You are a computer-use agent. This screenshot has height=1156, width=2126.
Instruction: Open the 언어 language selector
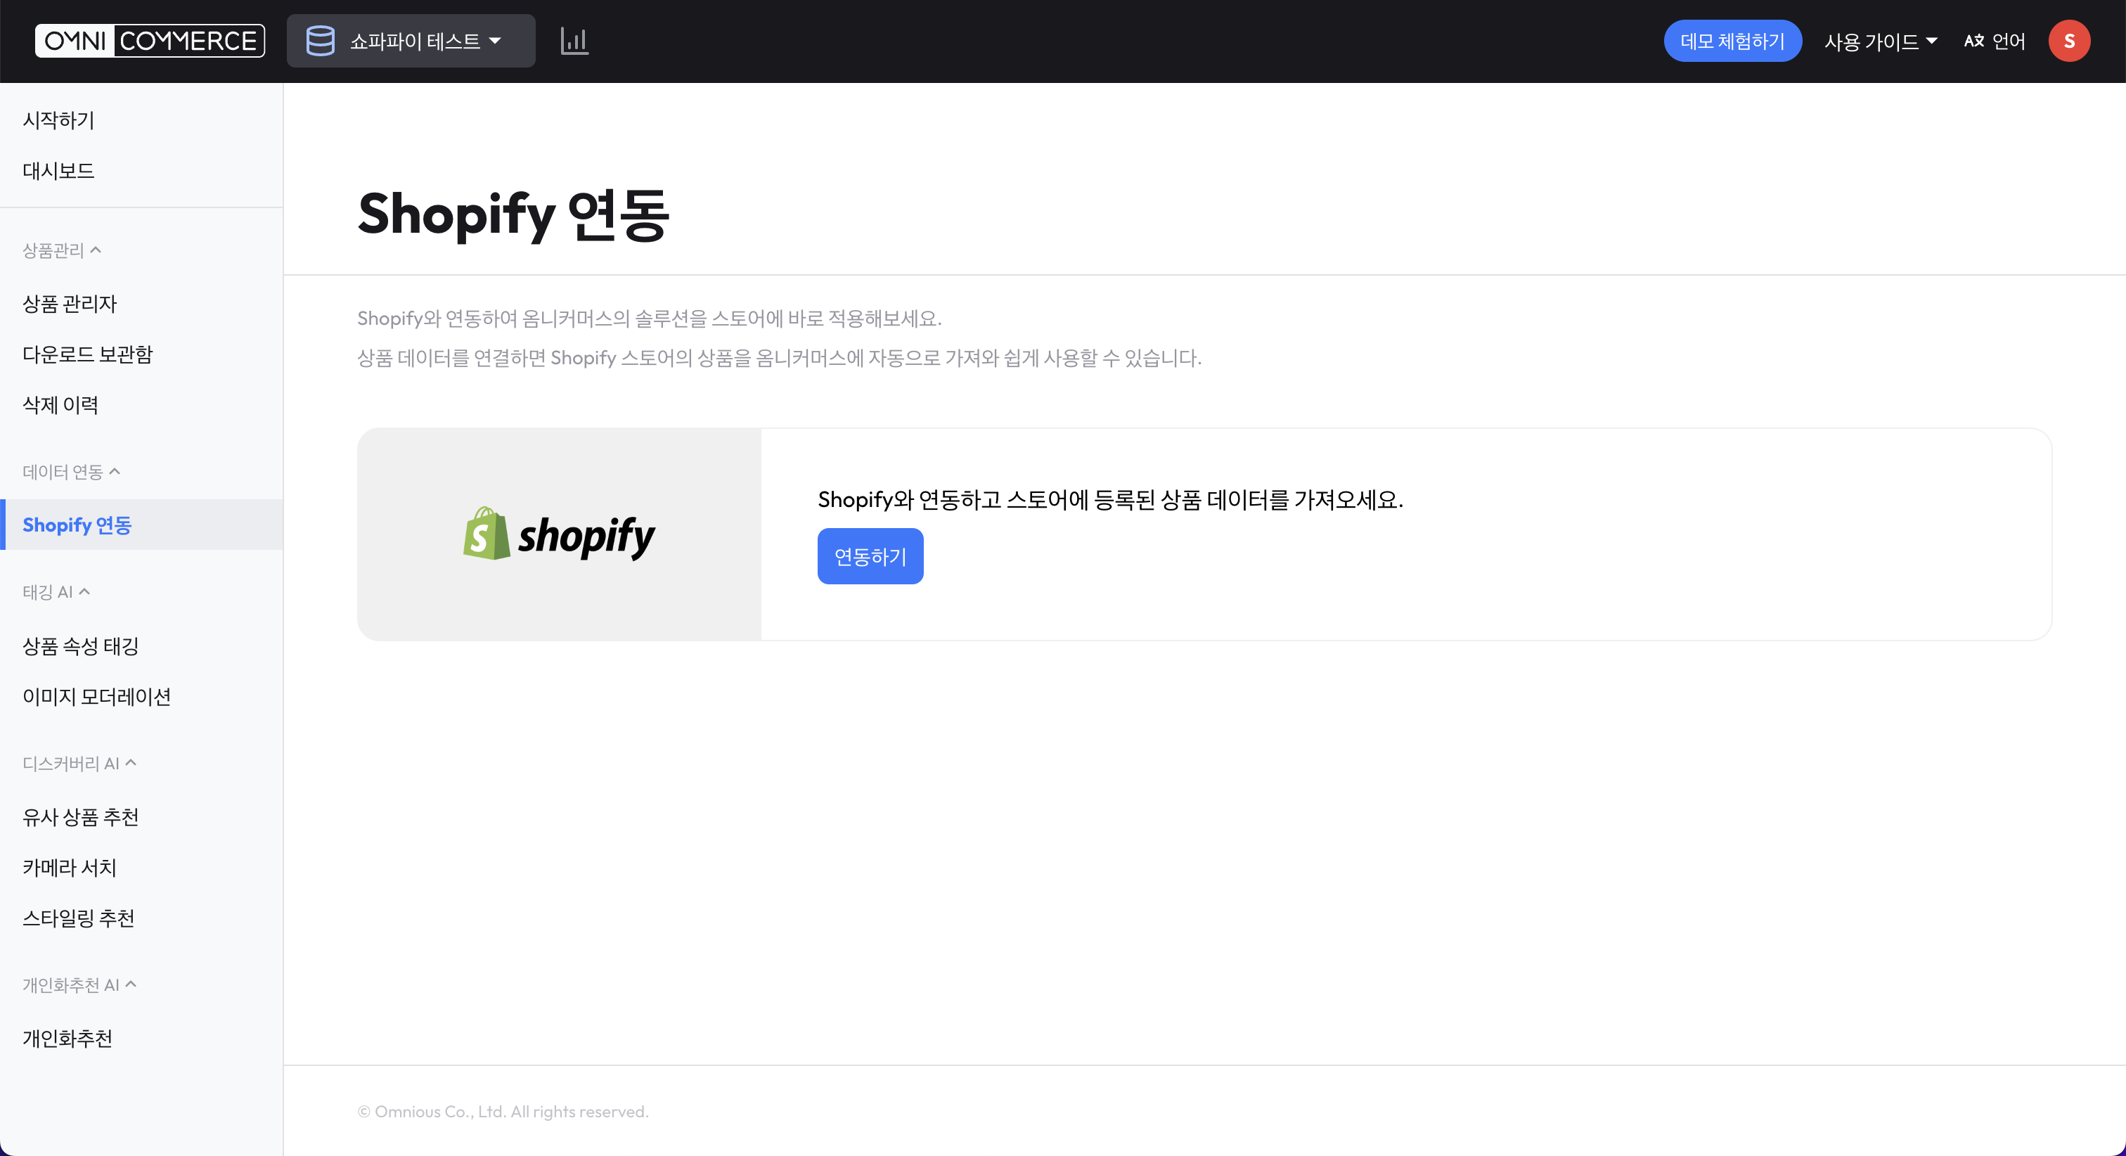click(1995, 41)
